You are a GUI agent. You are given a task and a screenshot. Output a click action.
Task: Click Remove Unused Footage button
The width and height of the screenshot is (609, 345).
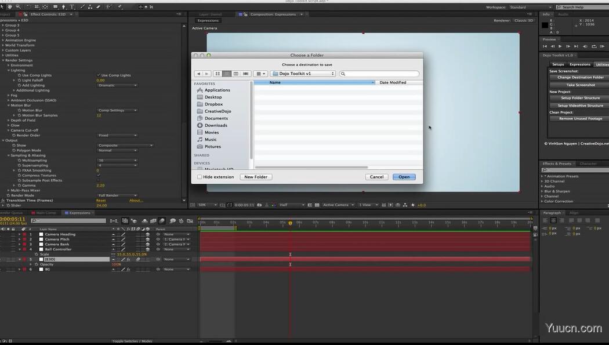[x=580, y=119]
